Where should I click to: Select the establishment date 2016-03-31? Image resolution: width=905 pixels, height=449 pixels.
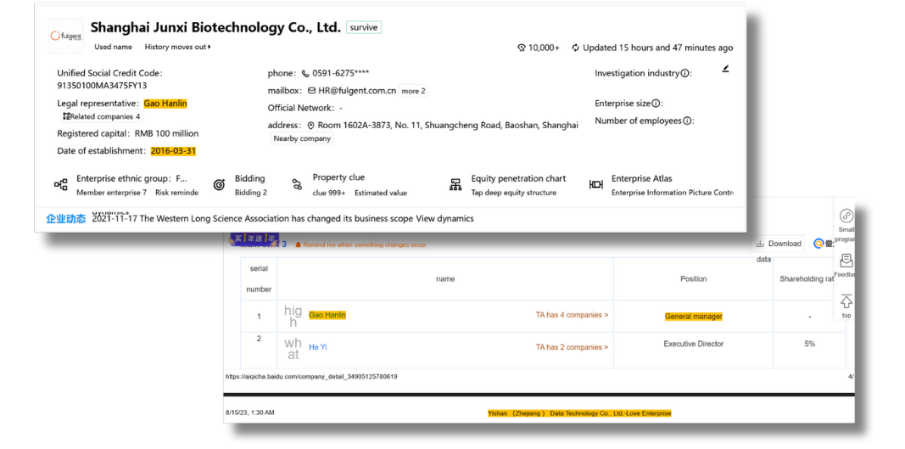174,151
